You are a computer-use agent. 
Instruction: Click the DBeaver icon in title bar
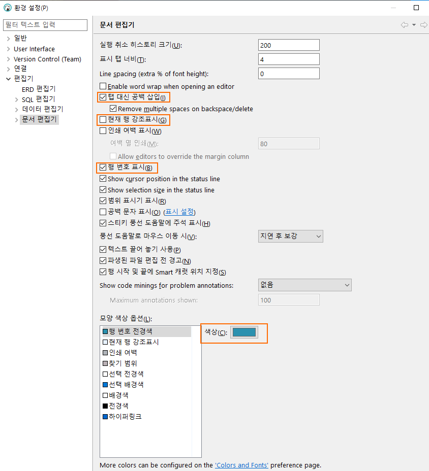8,8
